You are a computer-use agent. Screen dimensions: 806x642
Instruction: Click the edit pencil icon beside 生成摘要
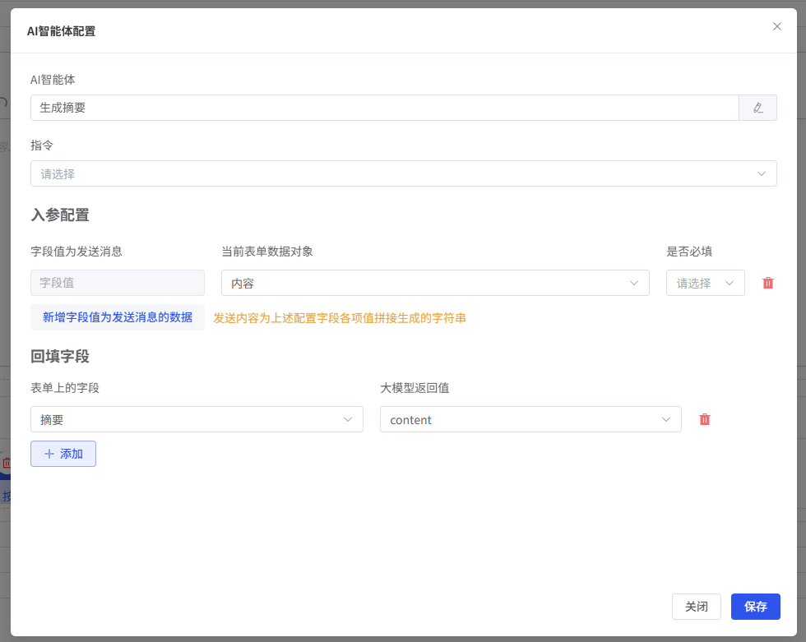coord(757,108)
